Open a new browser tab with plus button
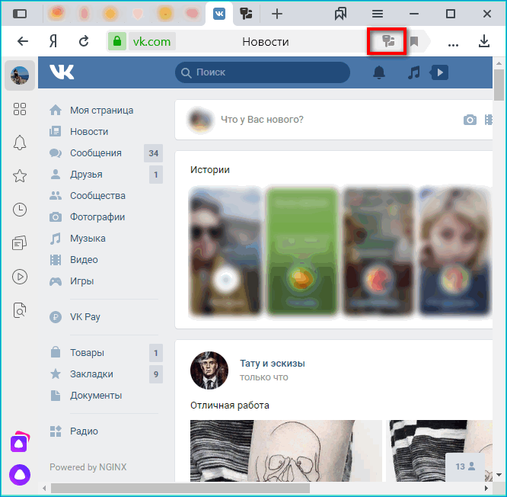The height and width of the screenshot is (497, 507). pos(277,14)
